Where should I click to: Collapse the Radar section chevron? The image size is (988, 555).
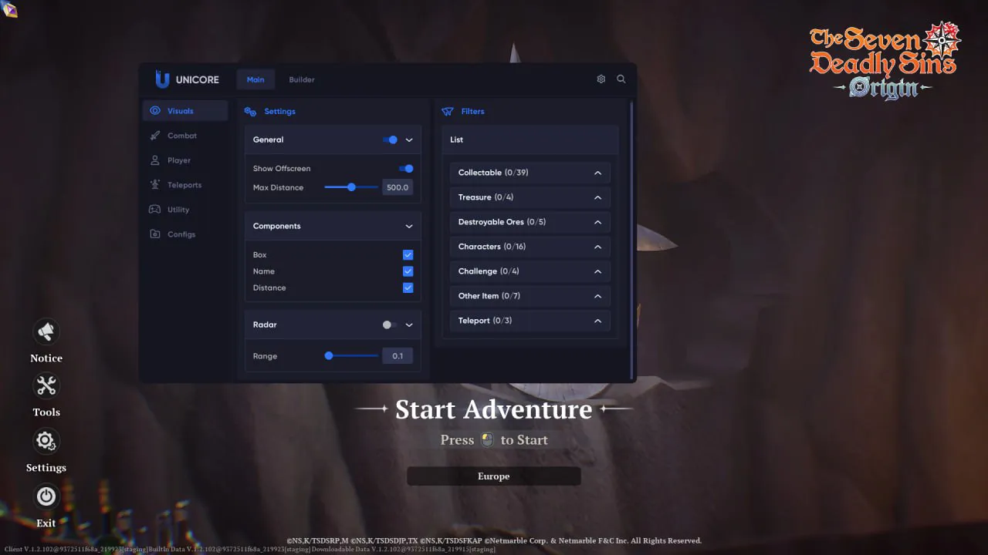(409, 325)
